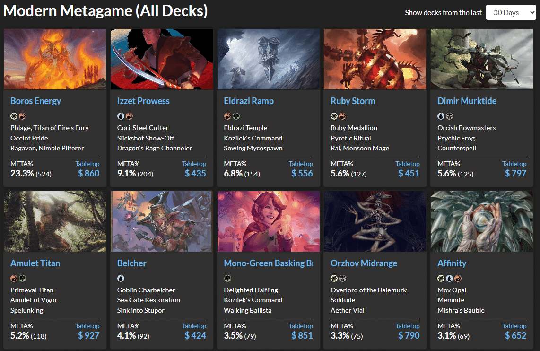Click the red mana icon under Boros Energy
Screen dimensions: 540x351
pos(22,116)
